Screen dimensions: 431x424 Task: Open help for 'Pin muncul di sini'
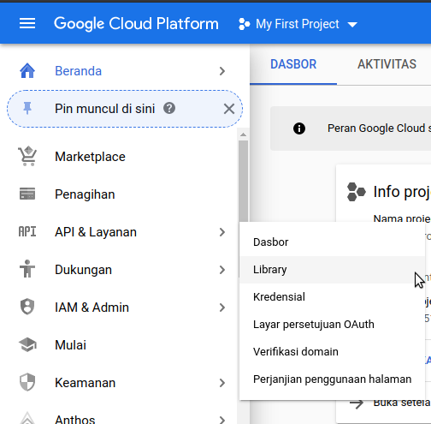(x=169, y=108)
